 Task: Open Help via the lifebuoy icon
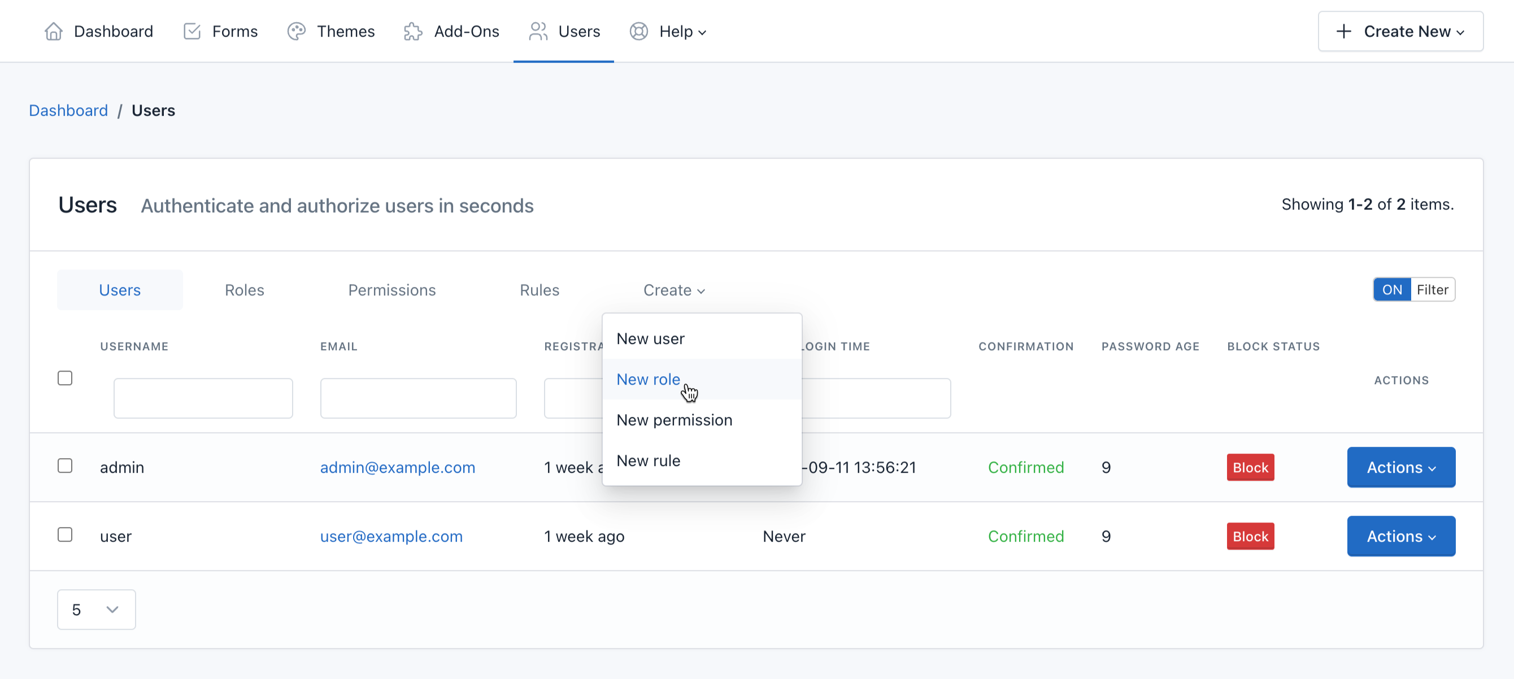click(638, 31)
